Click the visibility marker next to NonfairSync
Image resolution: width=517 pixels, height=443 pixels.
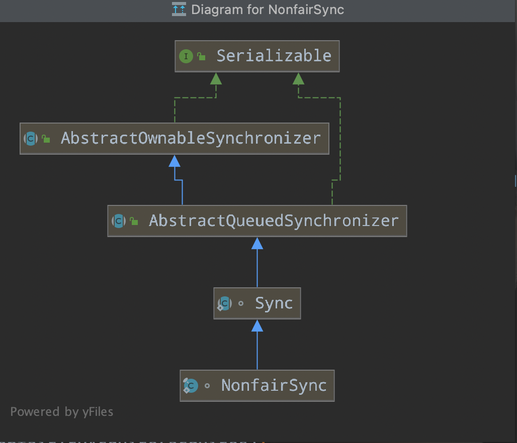[x=207, y=386]
